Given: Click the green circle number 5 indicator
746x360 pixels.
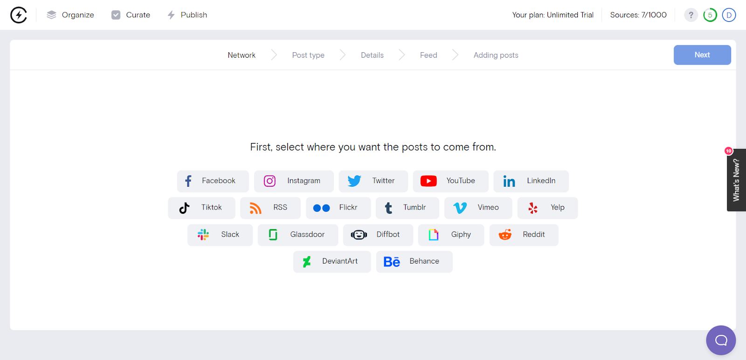Looking at the screenshot, I should coord(710,15).
